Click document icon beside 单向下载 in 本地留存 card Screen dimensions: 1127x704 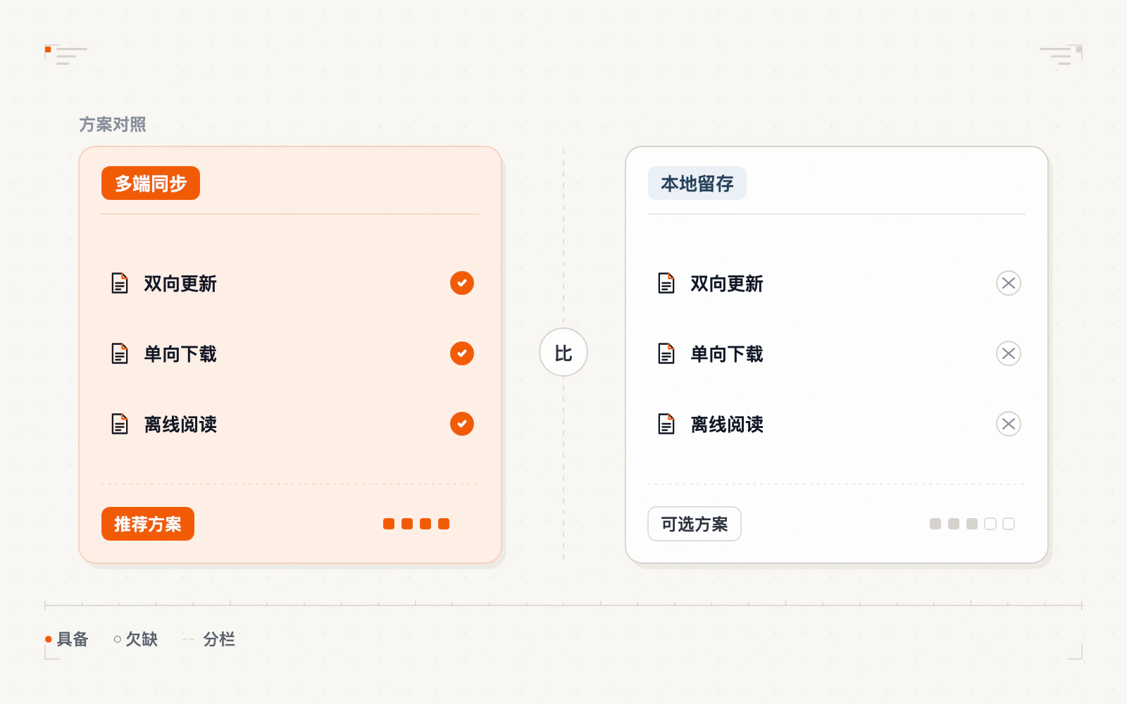click(666, 353)
